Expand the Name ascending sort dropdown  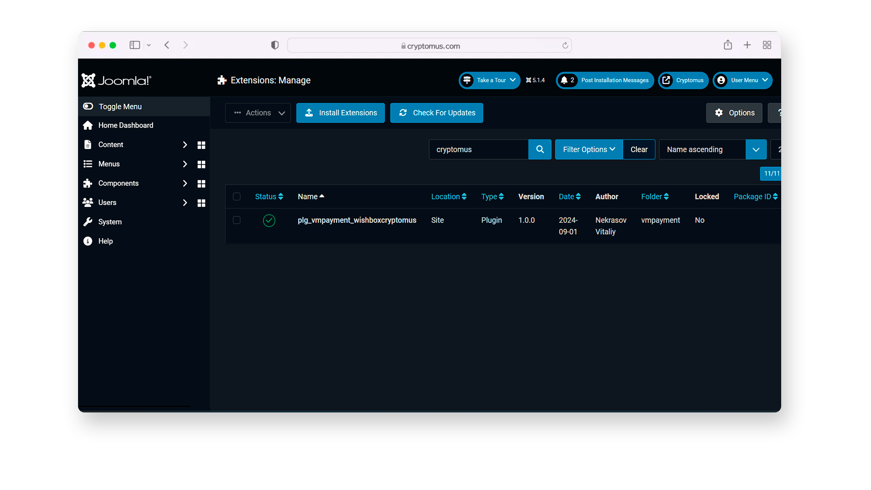[755, 149]
